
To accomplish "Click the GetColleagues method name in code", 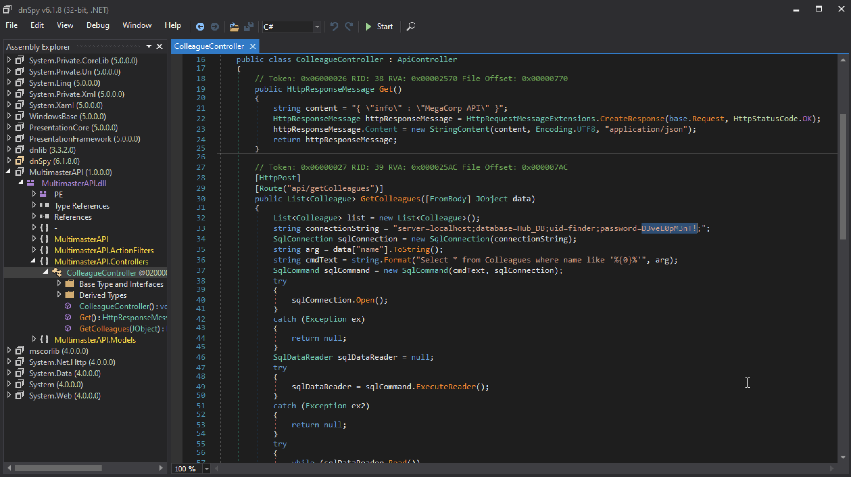I will click(390, 199).
